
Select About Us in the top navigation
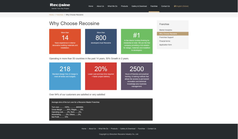(x=100, y=6)
